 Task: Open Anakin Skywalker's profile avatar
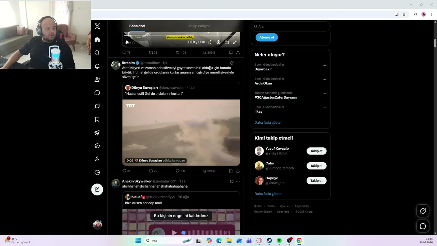116,183
